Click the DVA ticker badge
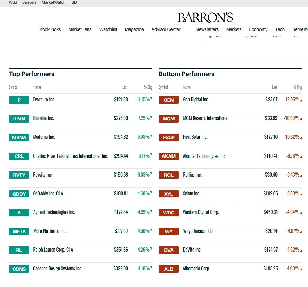308x287 pixels. pyautogui.click(x=169, y=250)
